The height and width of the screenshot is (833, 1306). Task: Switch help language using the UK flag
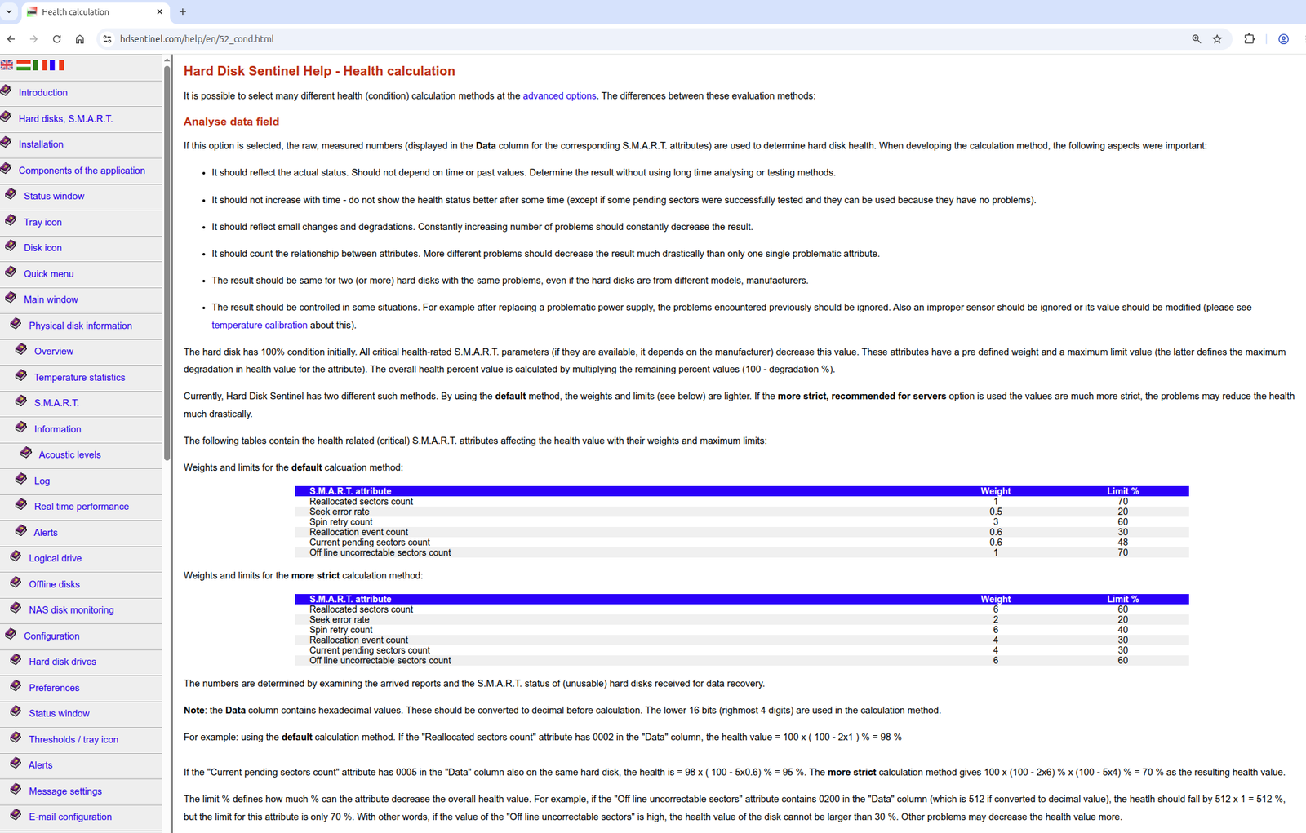7,65
